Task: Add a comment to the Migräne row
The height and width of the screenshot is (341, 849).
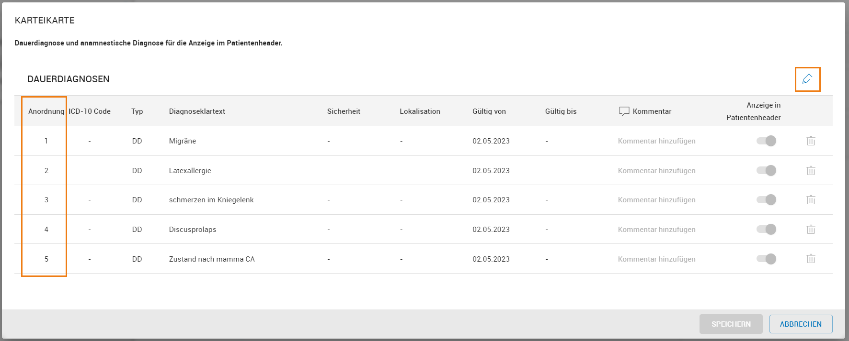Action: point(656,141)
